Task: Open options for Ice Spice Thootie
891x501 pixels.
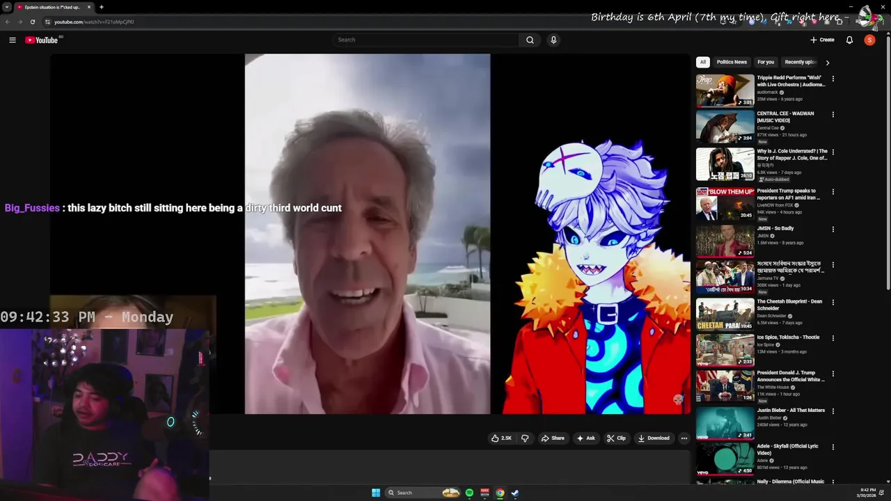Action: [833, 338]
